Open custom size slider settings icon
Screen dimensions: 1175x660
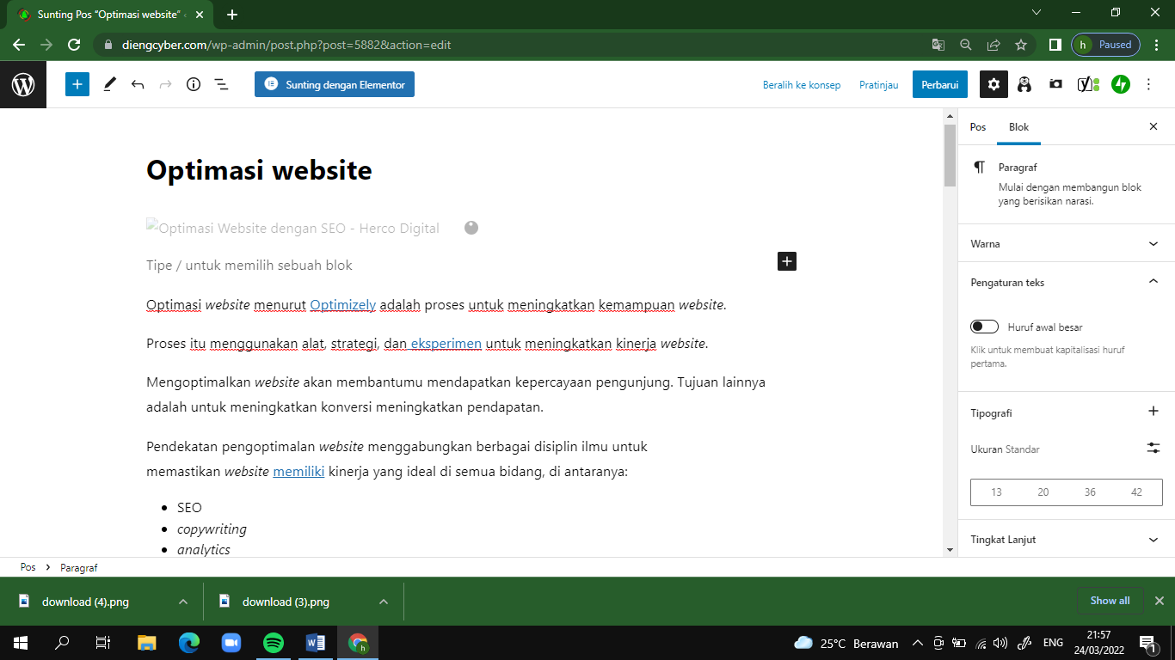1153,448
